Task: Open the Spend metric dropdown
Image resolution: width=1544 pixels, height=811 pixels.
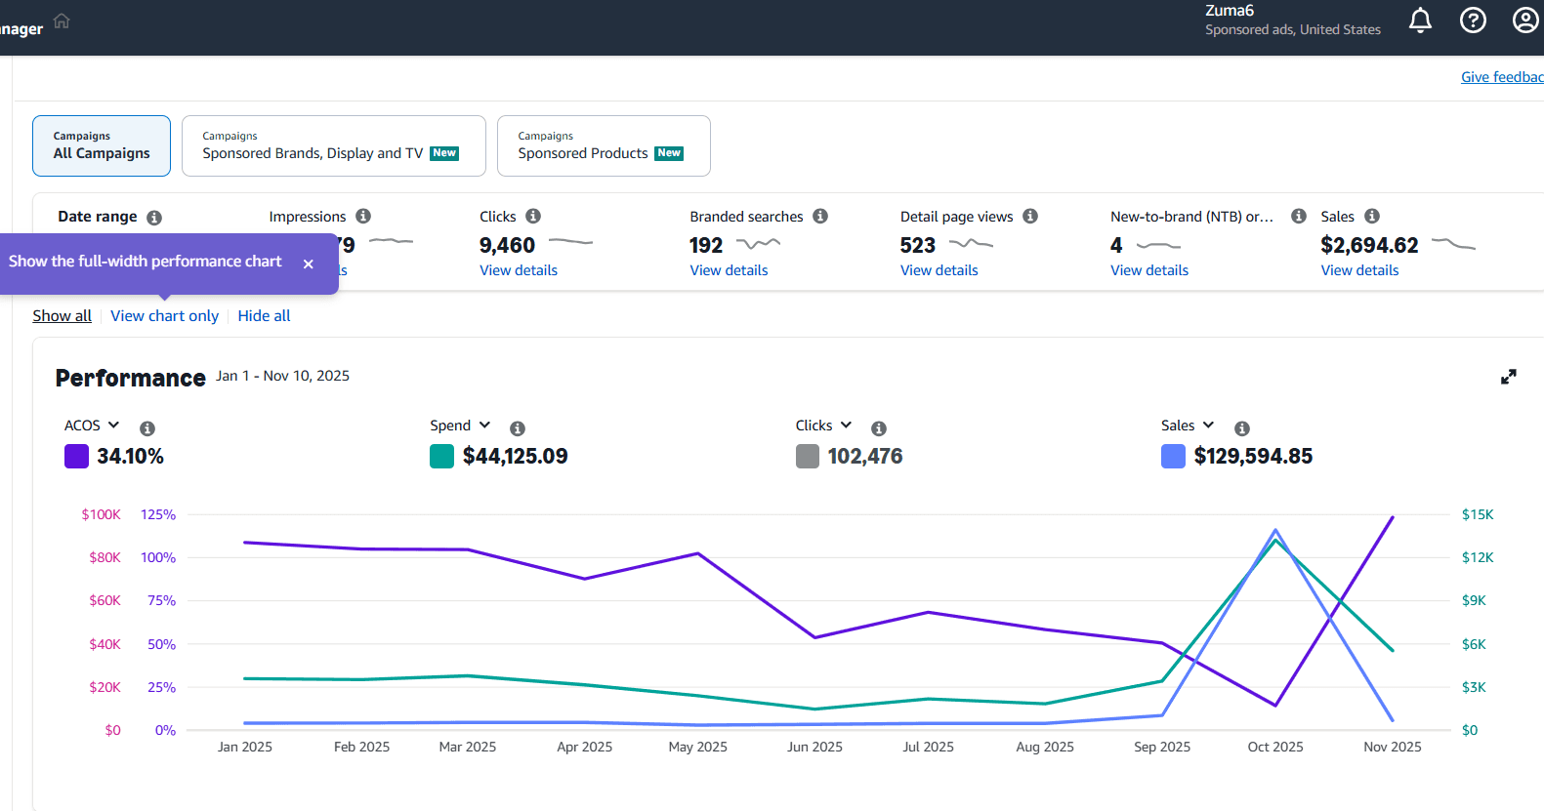Action: coord(460,426)
